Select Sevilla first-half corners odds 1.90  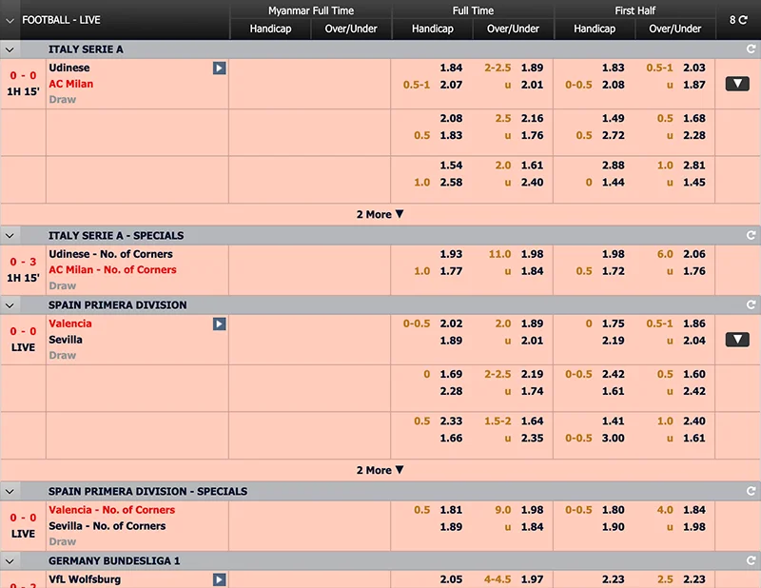614,527
